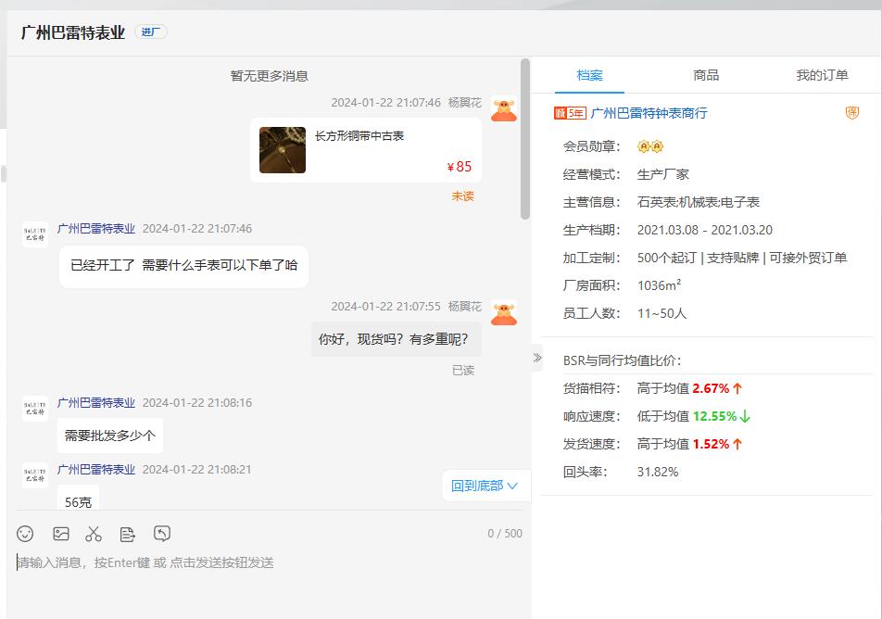Screen dimensions: 882x619
Task: Click the 2.67% 货描相符 value
Action: pos(711,388)
